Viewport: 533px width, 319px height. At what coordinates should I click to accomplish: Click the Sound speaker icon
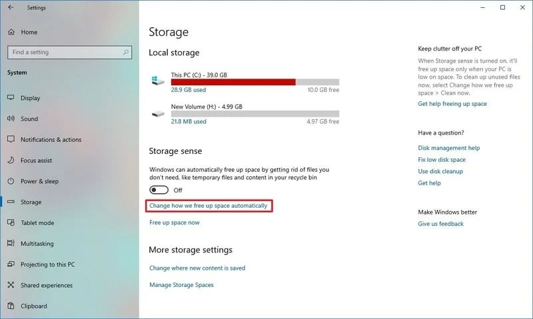tap(11, 119)
